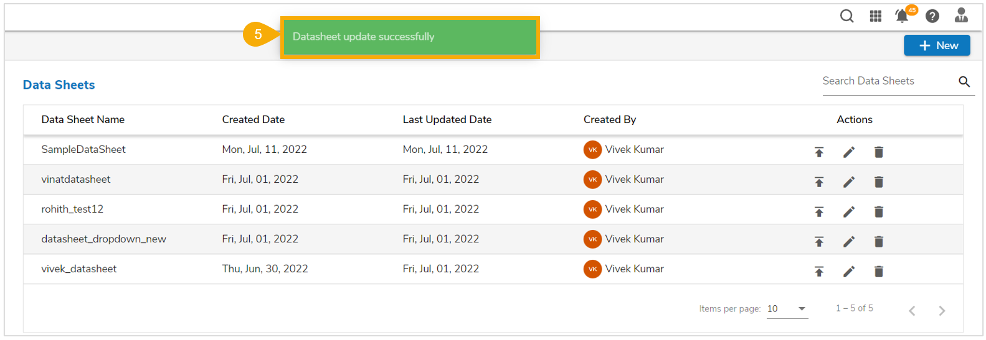The width and height of the screenshot is (986, 340).
Task: Delete the vivek_datasheet entry
Action: (878, 272)
